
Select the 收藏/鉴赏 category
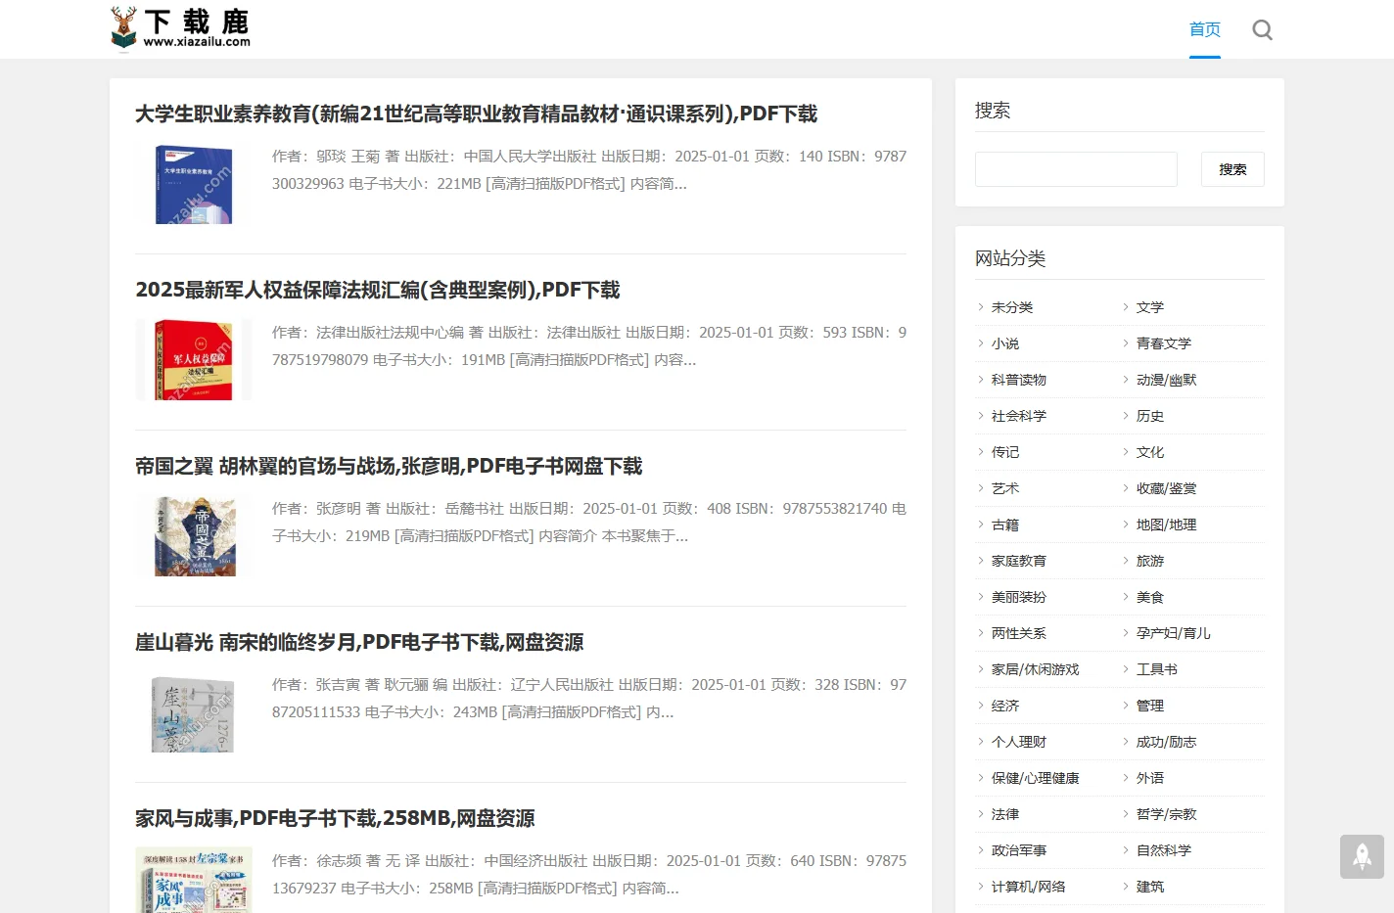tap(1167, 488)
